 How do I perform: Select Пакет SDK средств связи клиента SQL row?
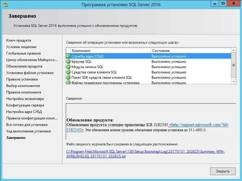148,78
